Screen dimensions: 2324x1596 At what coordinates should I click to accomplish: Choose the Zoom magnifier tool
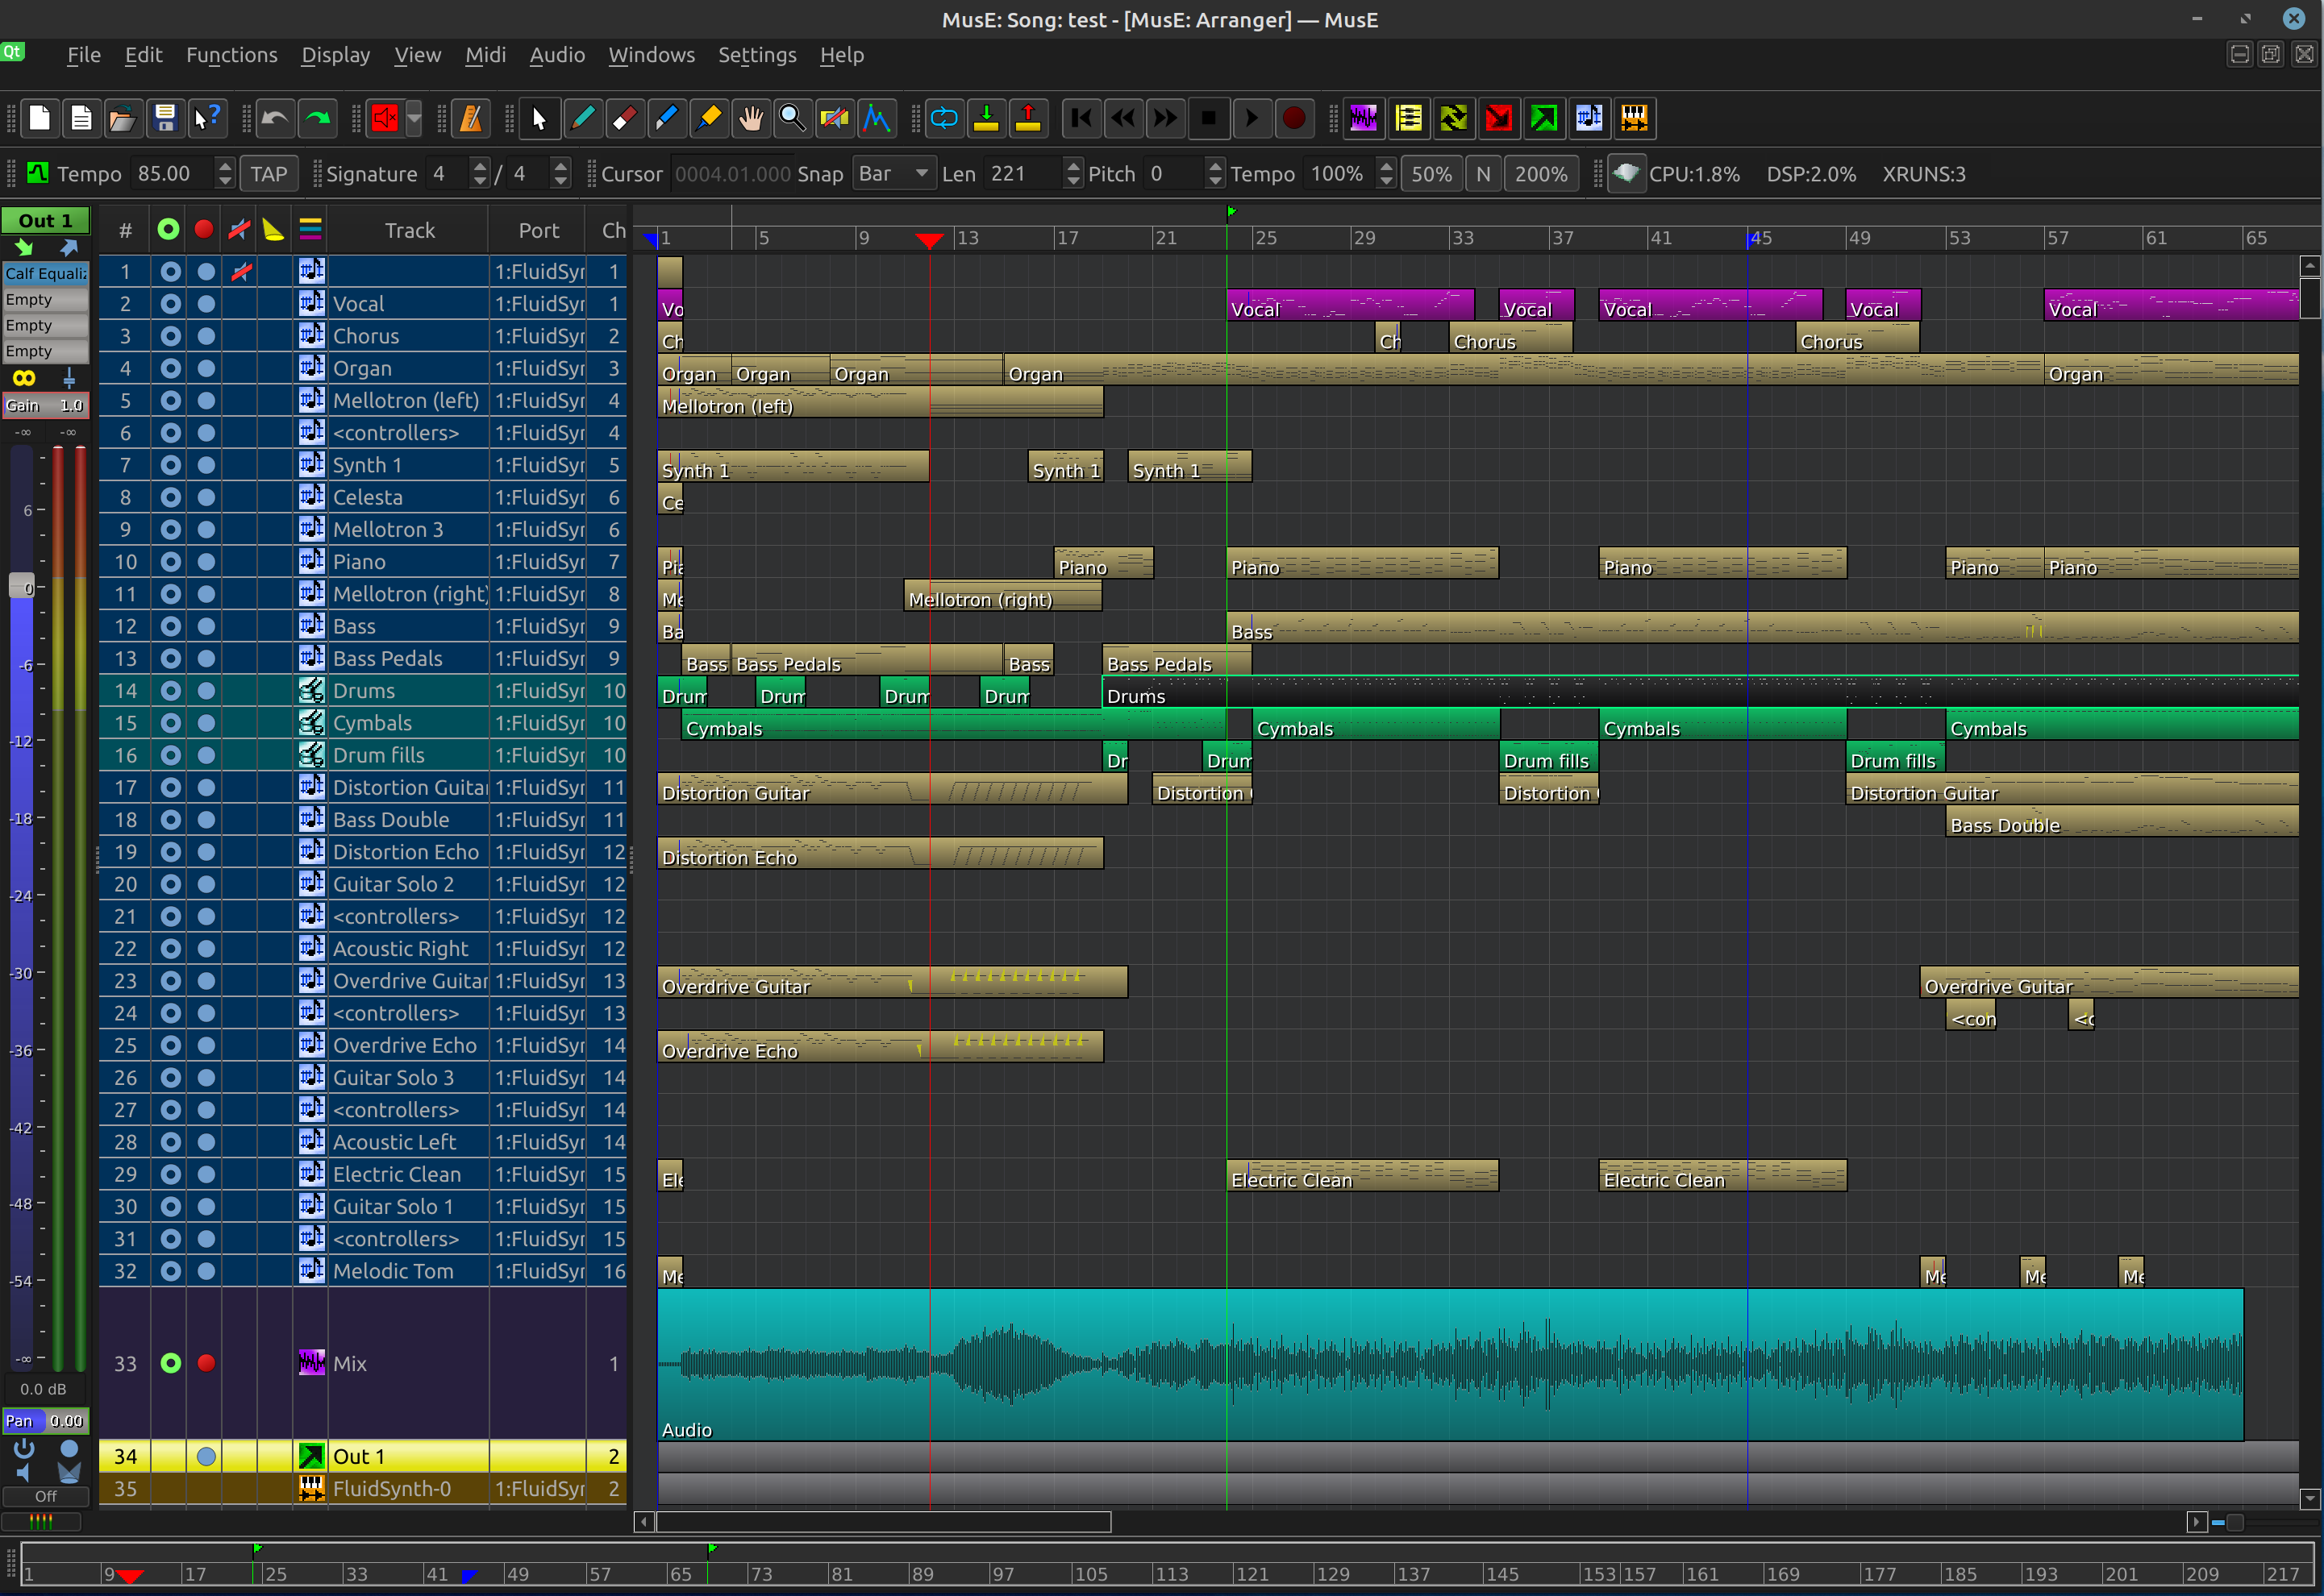[791, 119]
